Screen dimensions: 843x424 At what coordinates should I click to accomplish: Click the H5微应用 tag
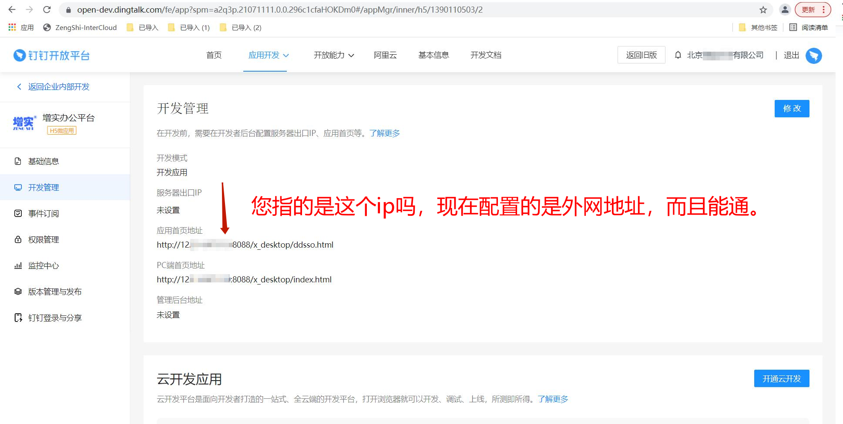62,131
